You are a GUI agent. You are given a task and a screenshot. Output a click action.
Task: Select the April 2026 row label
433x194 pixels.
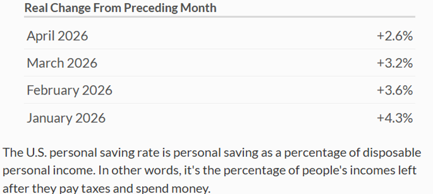(x=57, y=36)
